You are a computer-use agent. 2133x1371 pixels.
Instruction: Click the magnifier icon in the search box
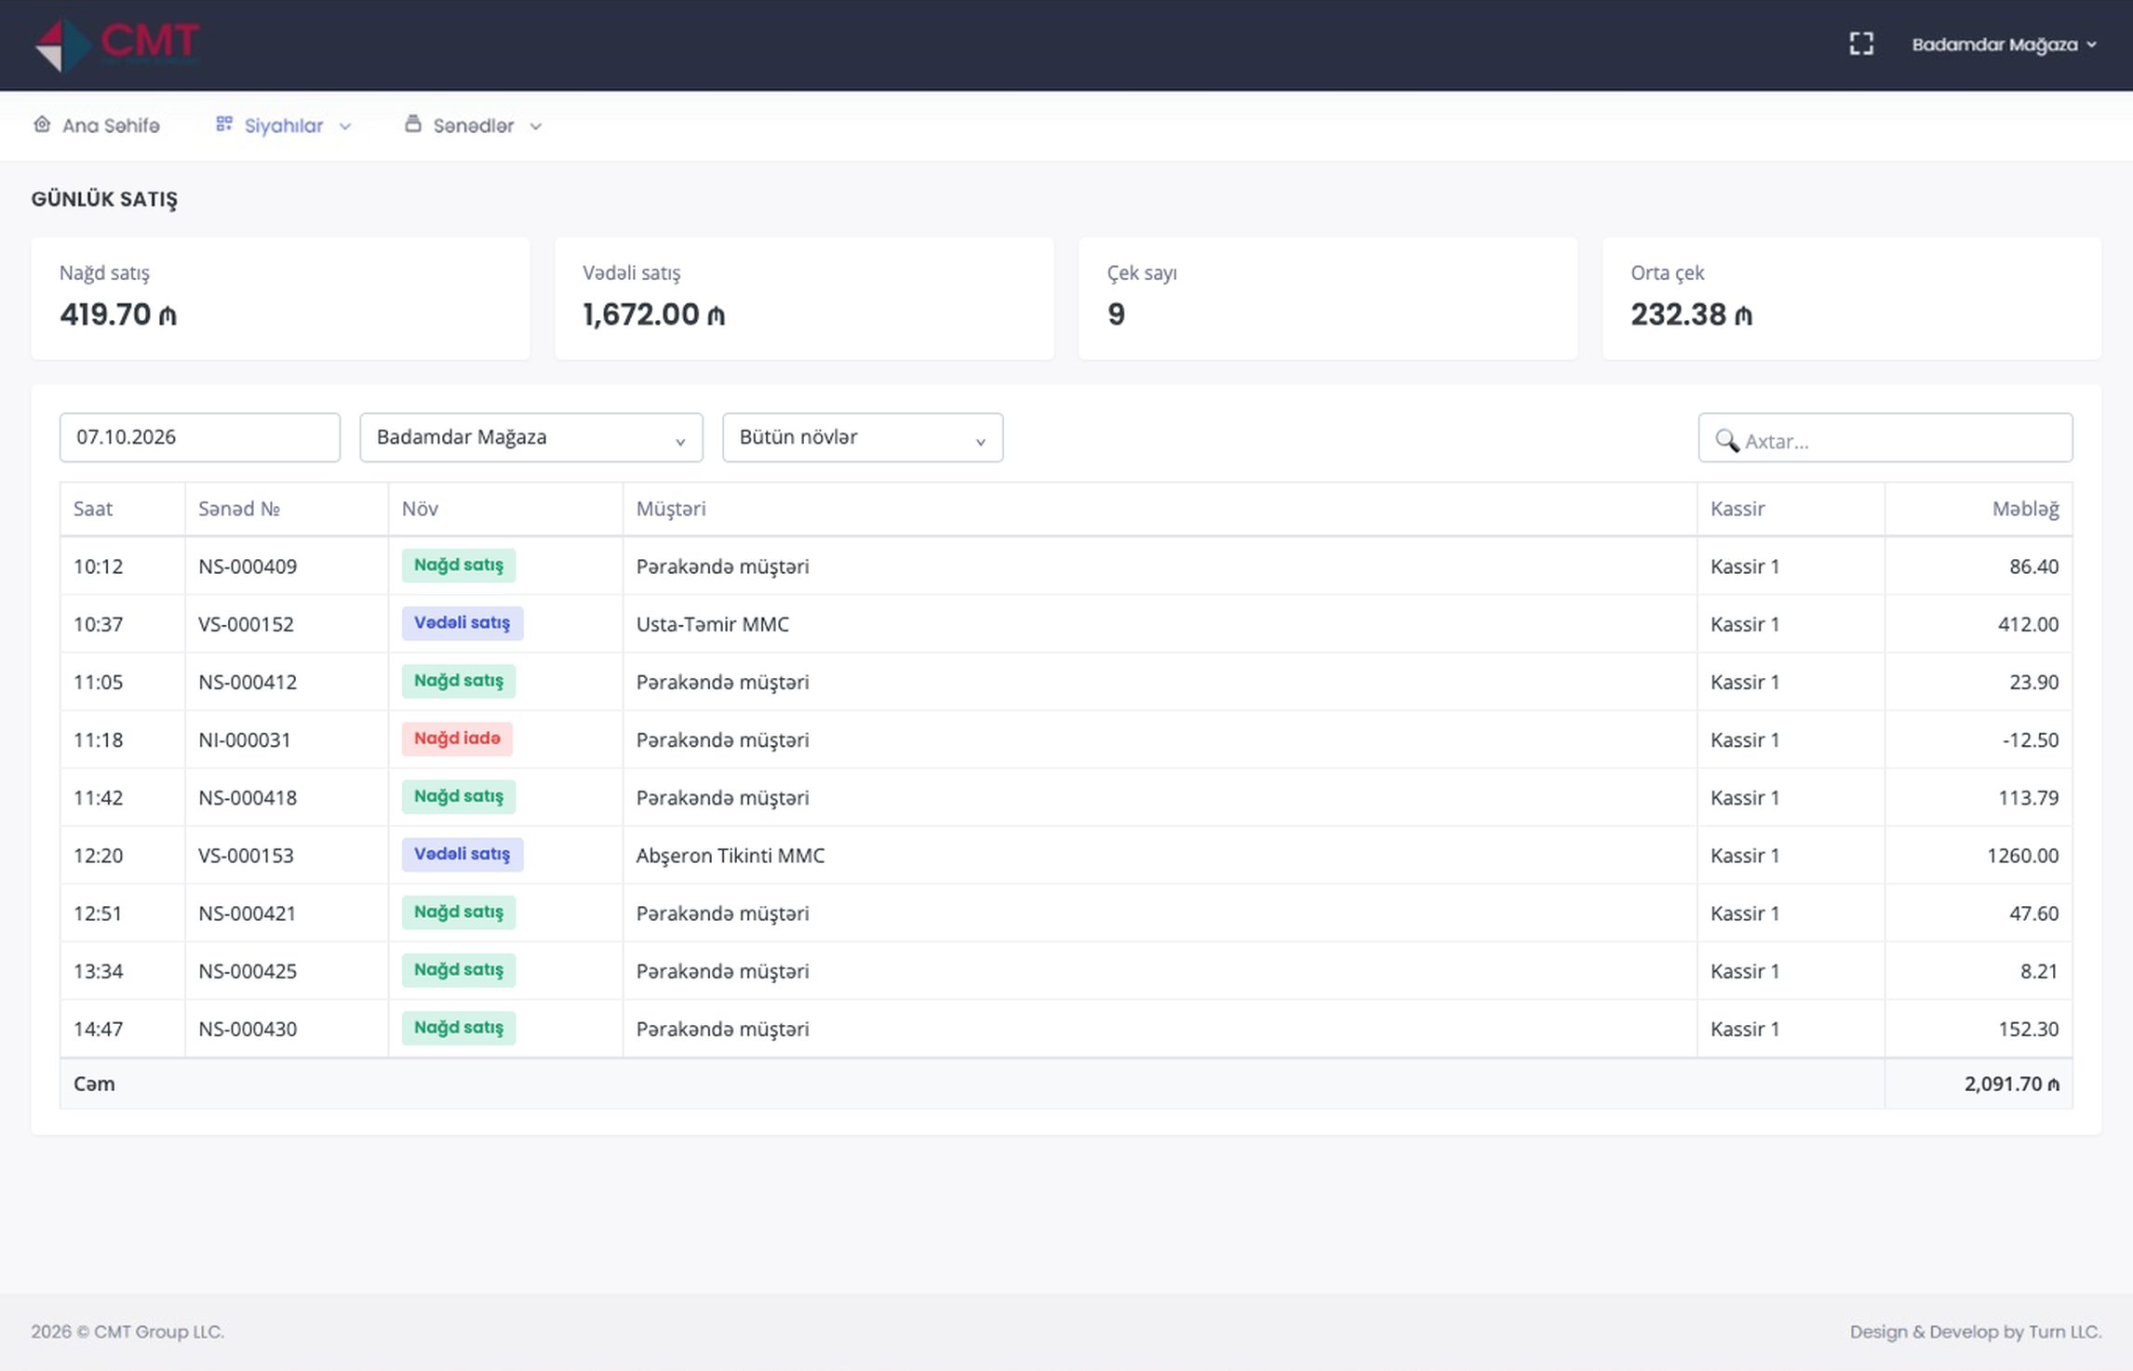pyautogui.click(x=1726, y=440)
